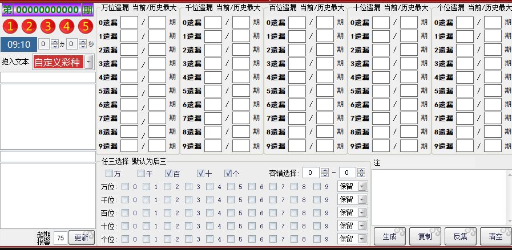Click the 拖入文本 label

tap(15, 62)
